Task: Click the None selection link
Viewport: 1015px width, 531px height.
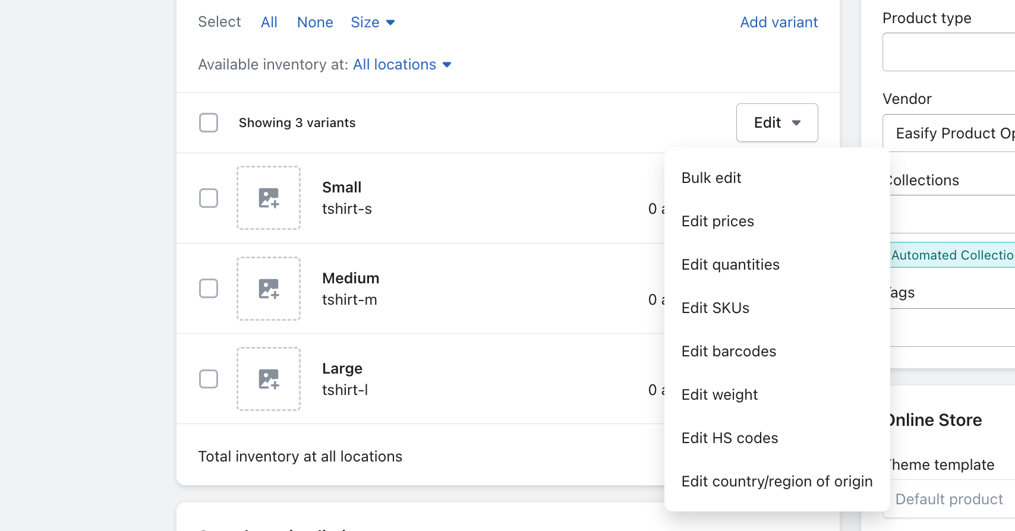Action: pos(315,23)
